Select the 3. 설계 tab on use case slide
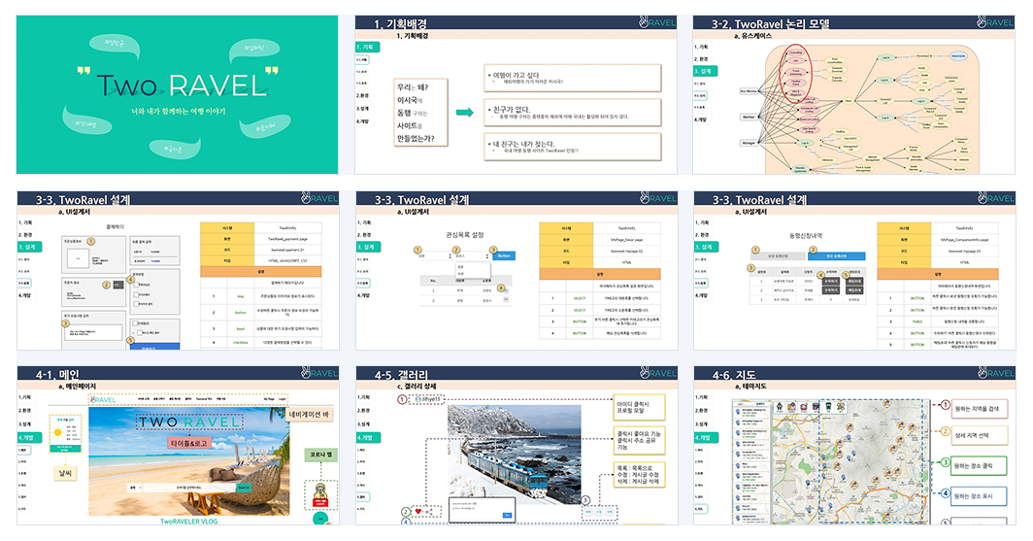Viewport: 1033px width, 541px height. point(706,71)
